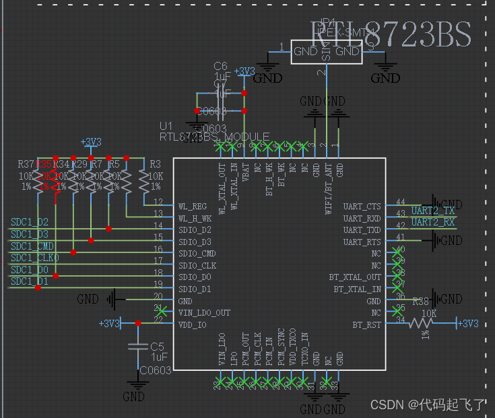Click the WL_H_WK pin name

pyautogui.click(x=195, y=219)
